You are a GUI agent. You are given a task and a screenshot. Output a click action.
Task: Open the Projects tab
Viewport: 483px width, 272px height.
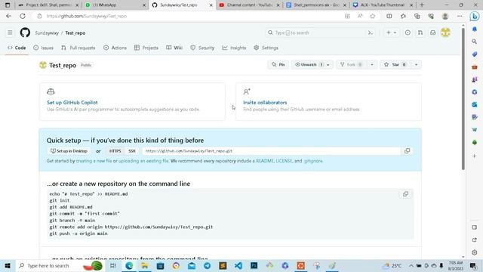click(146, 48)
